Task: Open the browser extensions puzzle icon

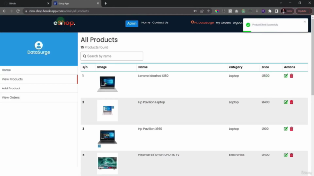Action: [x=270, y=11]
